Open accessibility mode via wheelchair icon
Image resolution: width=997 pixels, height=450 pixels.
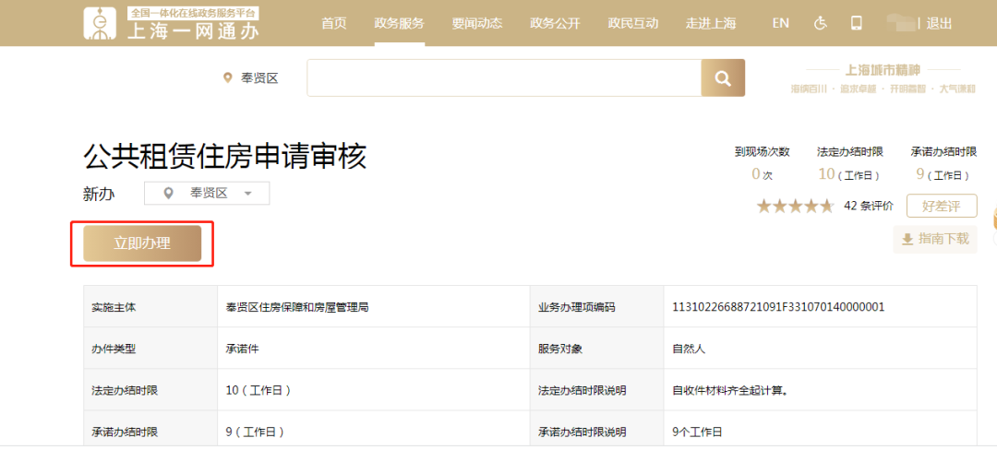pos(820,23)
